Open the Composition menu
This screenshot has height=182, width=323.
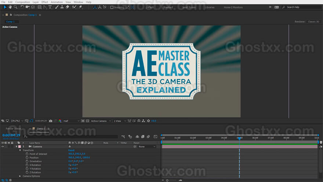[x=22, y=2]
